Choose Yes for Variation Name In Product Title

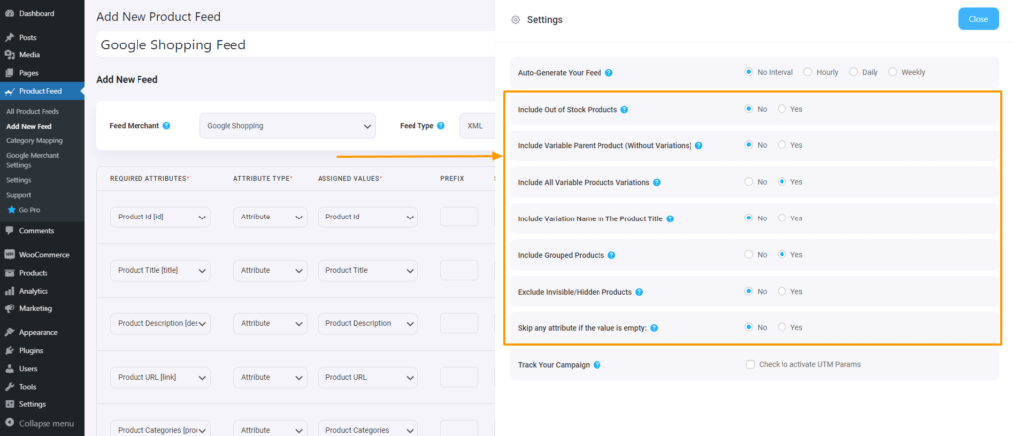(782, 218)
